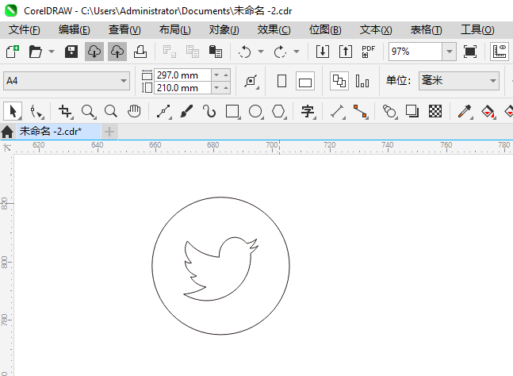Switch to 未命名 -2.cdr document tab
The image size is (513, 376).
59,132
